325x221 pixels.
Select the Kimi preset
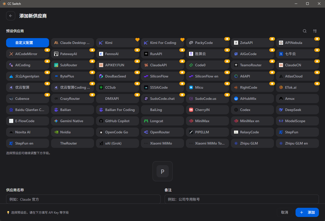(x=117, y=43)
